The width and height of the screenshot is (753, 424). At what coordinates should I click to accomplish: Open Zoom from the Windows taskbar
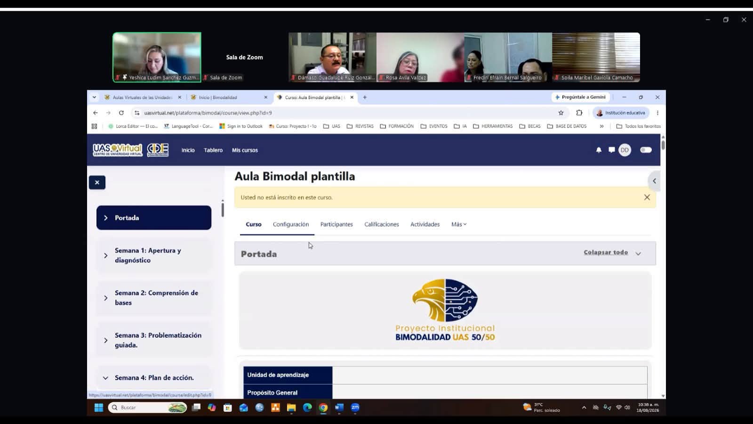click(x=355, y=408)
